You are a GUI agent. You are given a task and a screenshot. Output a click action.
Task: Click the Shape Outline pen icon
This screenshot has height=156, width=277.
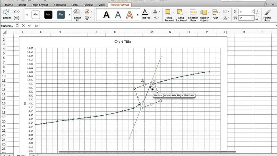coord(87,12)
